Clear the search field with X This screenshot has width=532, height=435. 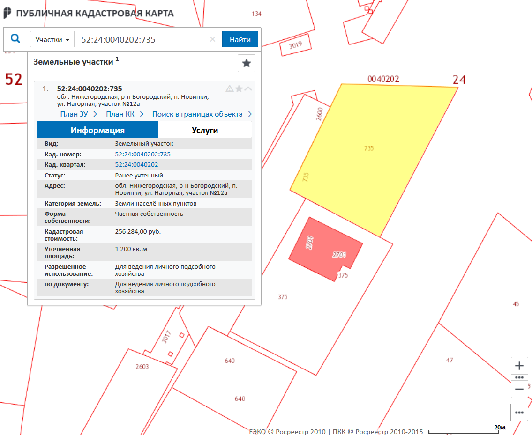pyautogui.click(x=212, y=39)
